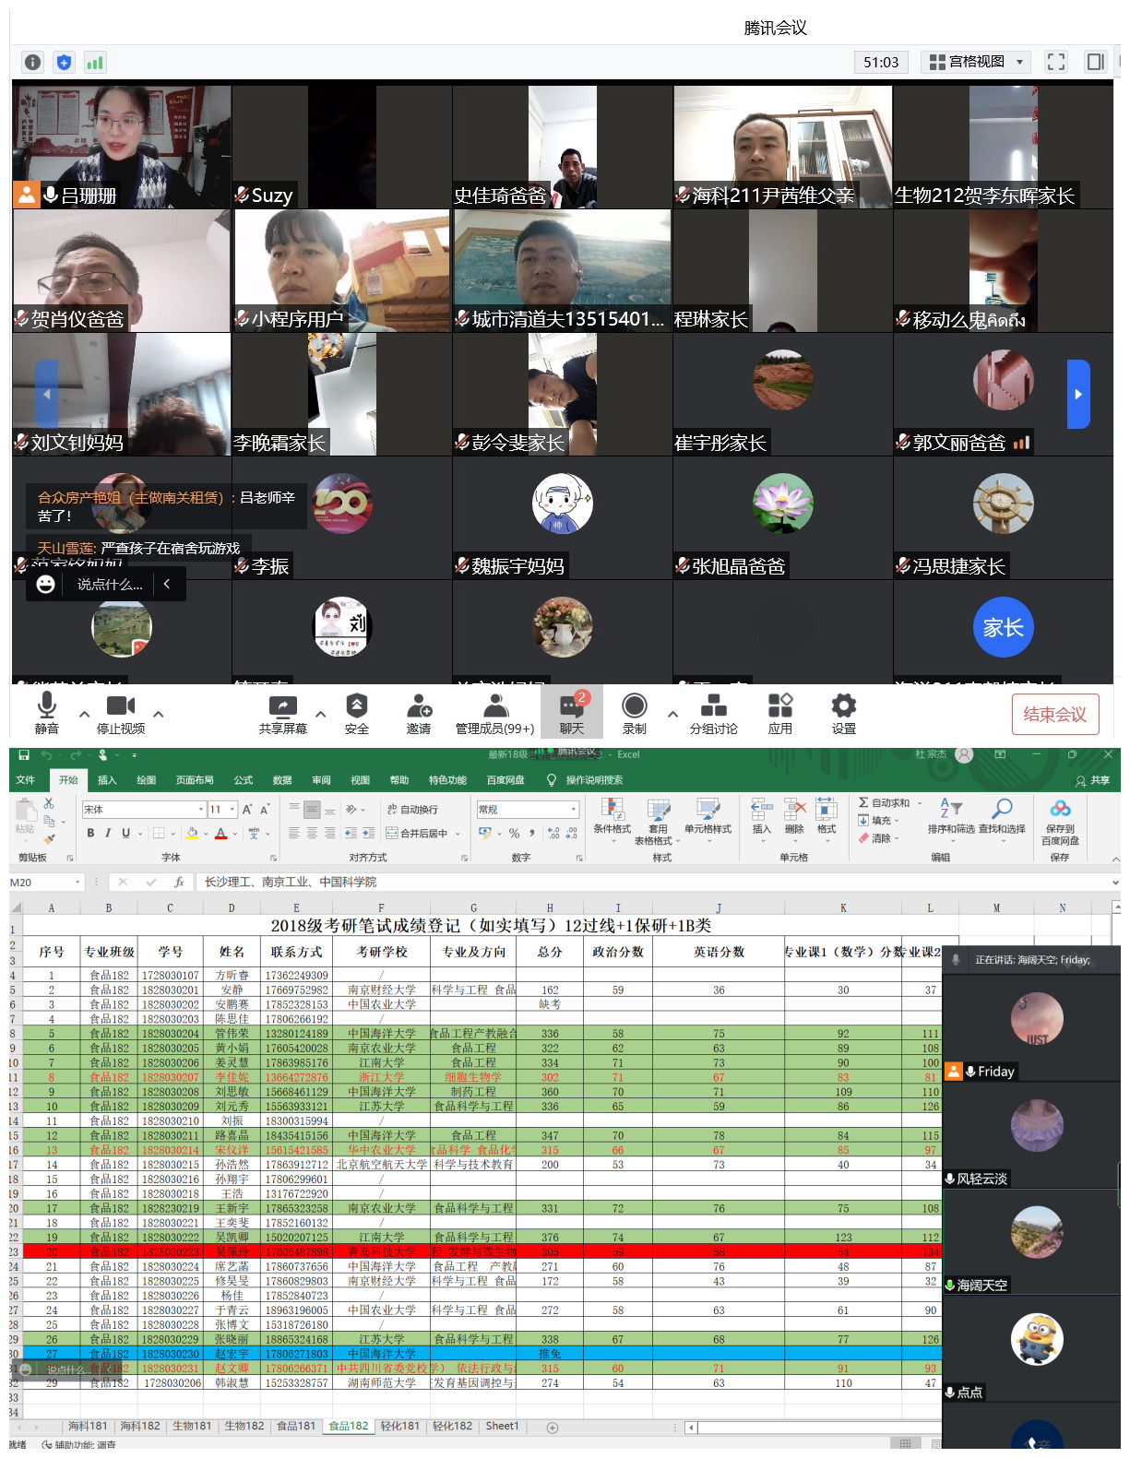Click the 结束会议 end meeting button
The image size is (1130, 1458).
[x=1054, y=715]
